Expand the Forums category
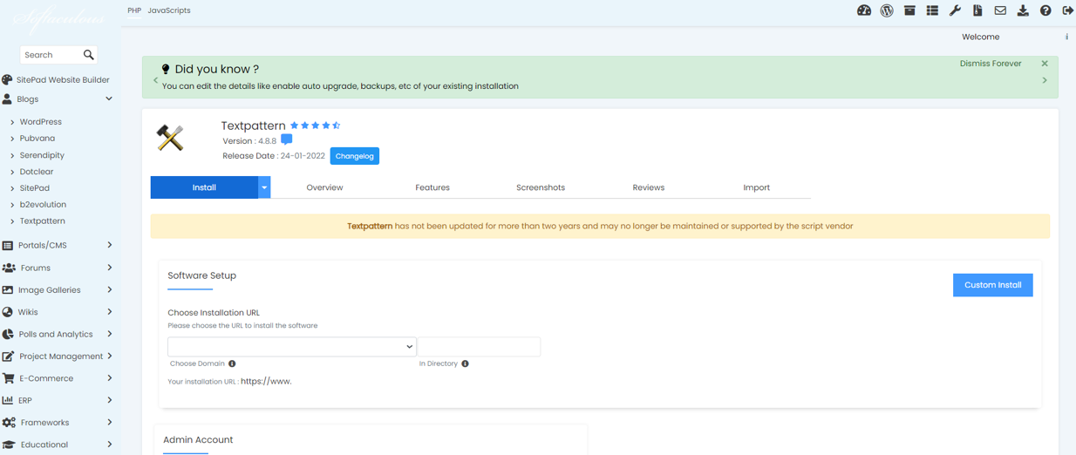 click(x=109, y=268)
